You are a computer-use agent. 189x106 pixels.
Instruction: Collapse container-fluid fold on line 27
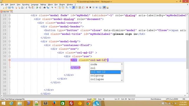click(9, 45)
